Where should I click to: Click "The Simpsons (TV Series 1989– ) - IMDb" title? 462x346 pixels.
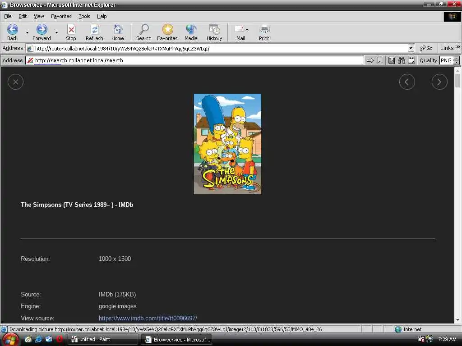[77, 205]
